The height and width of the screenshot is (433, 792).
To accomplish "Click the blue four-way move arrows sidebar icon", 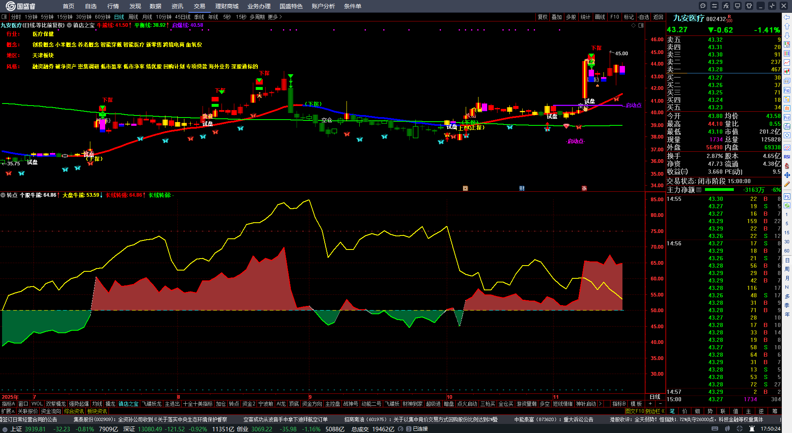I will pyautogui.click(x=787, y=175).
